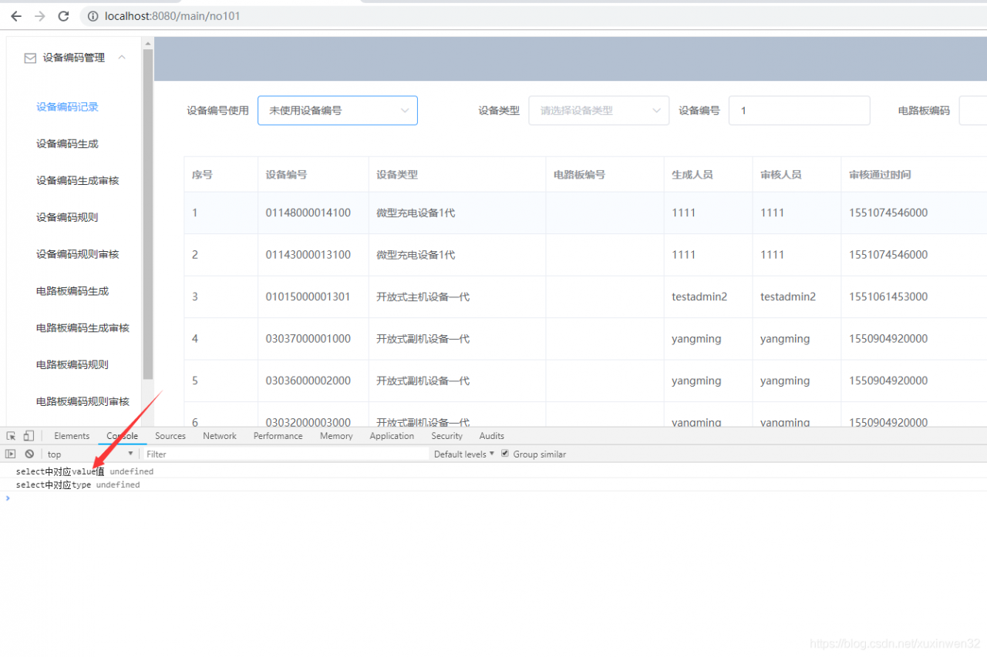
Task: Click the envelope icon beside 设备编码管理
Action: [30, 58]
